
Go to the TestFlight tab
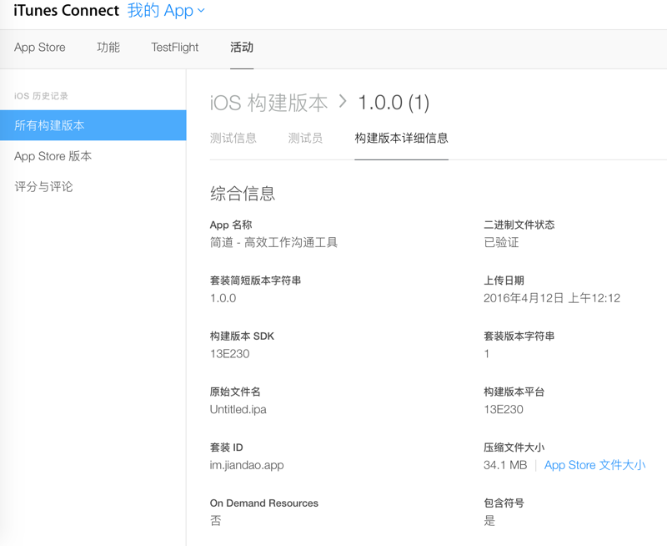[175, 48]
